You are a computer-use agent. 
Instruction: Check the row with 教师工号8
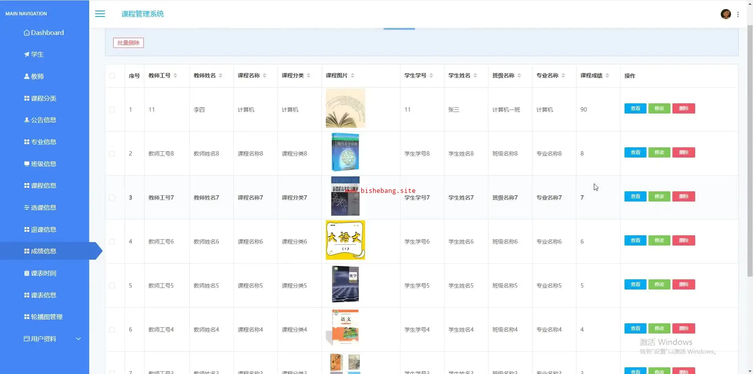(x=112, y=154)
